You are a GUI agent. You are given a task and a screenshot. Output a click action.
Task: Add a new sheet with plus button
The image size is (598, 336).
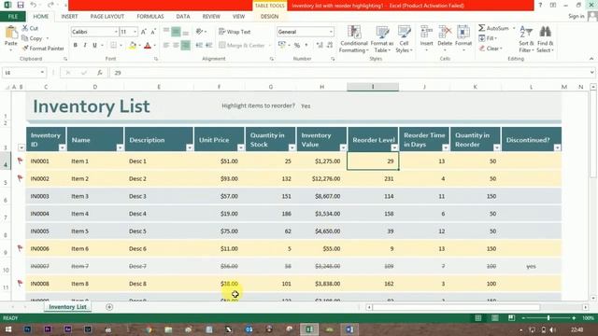pyautogui.click(x=109, y=307)
